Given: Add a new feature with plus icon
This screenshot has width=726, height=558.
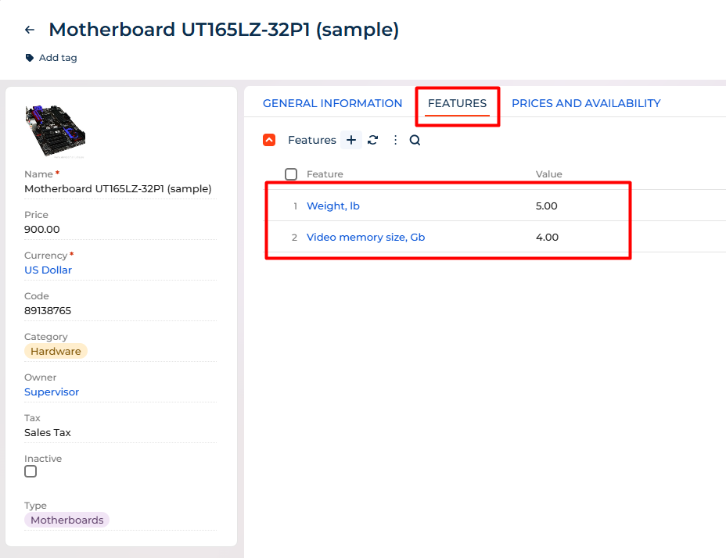Looking at the screenshot, I should coord(351,140).
